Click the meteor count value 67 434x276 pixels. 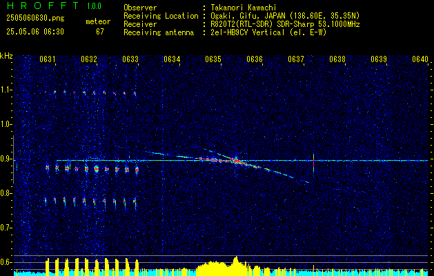point(100,32)
